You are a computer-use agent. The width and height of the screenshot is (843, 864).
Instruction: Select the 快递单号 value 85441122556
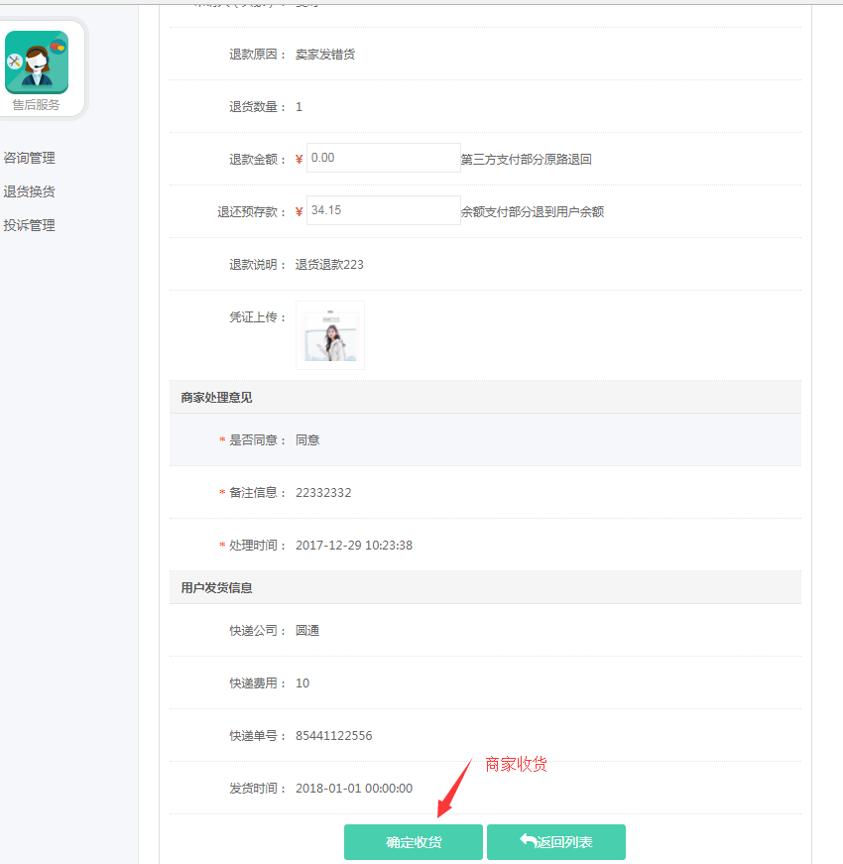[333, 736]
